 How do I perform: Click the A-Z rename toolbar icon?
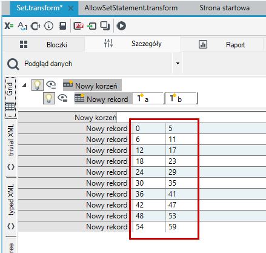pos(22,26)
